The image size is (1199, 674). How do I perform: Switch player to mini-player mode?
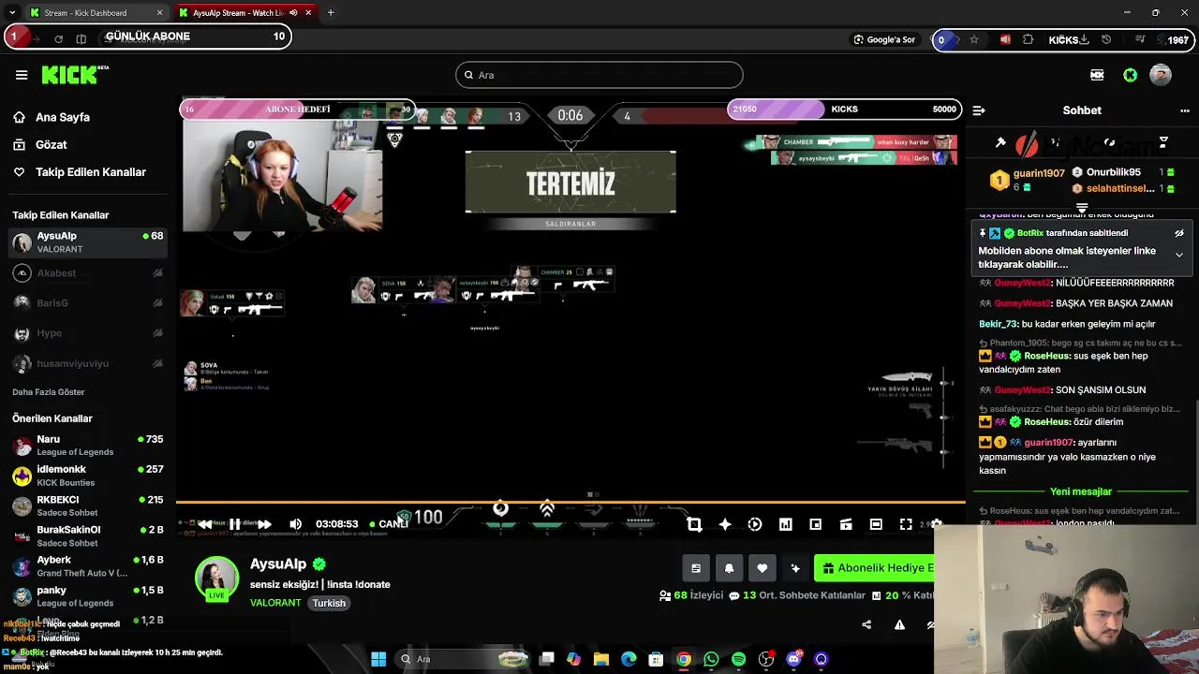pyautogui.click(x=815, y=524)
